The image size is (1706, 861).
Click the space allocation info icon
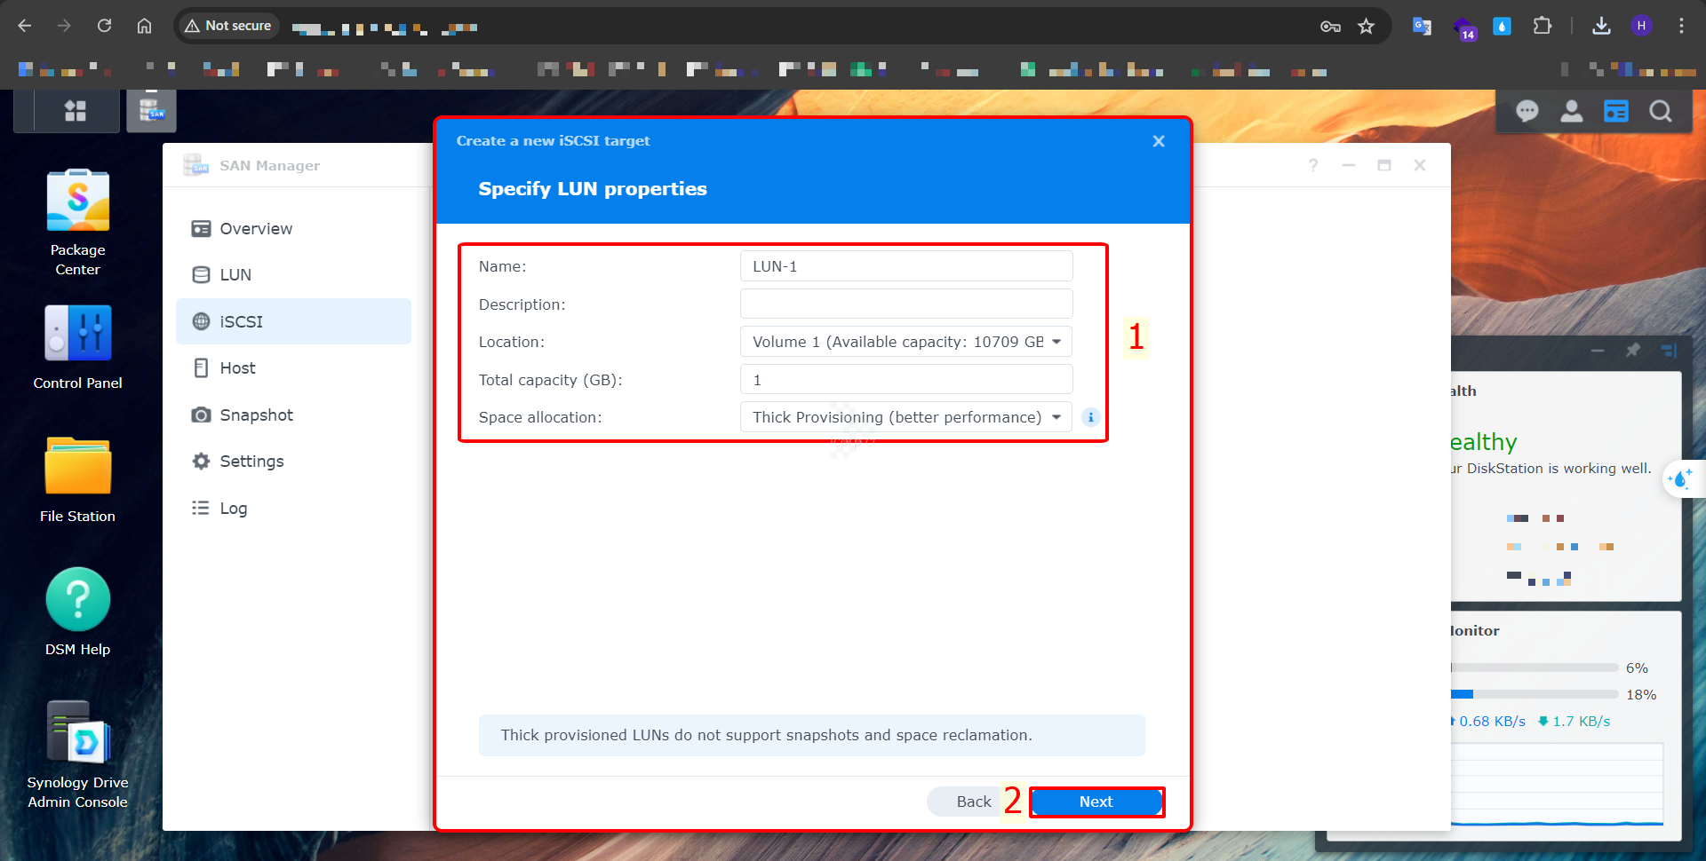1090,417
